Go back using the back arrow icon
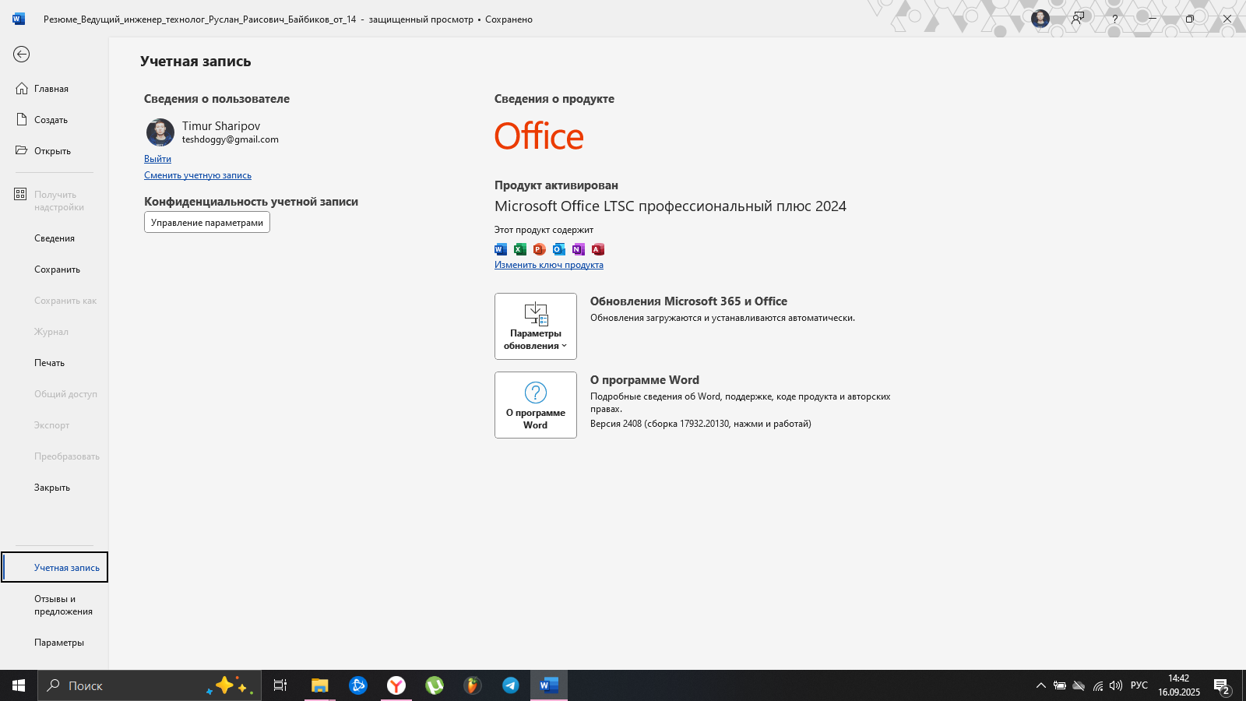This screenshot has width=1246, height=701. coord(22,54)
